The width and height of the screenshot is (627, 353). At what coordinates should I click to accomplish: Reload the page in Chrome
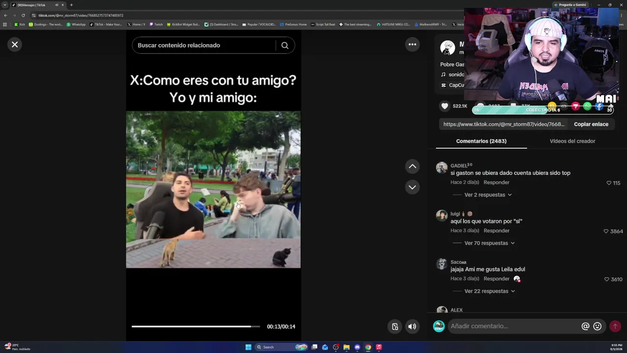point(23,15)
